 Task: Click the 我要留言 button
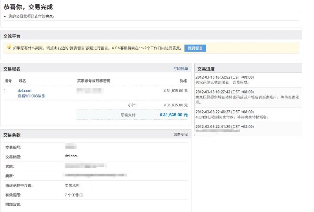(195, 48)
